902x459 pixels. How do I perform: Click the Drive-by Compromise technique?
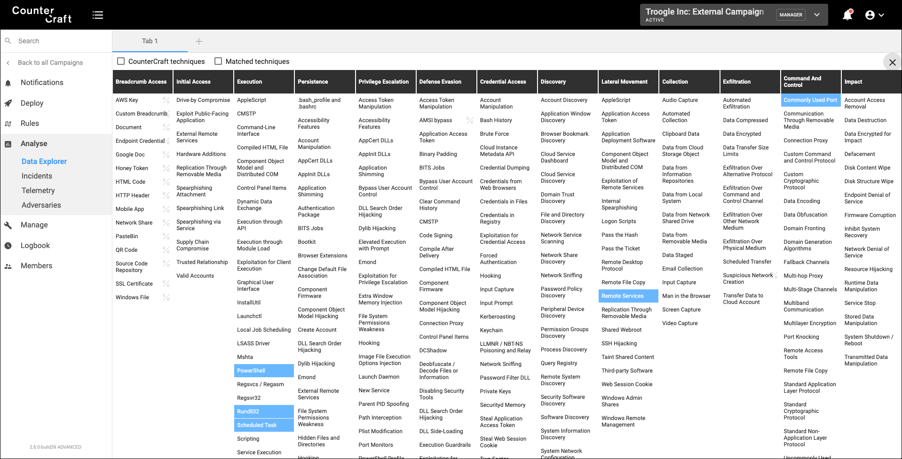click(203, 100)
